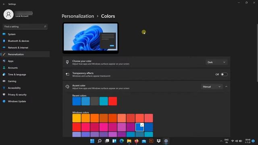
Task: Select the yellow gold Windows color
Action: [x=77, y=118]
